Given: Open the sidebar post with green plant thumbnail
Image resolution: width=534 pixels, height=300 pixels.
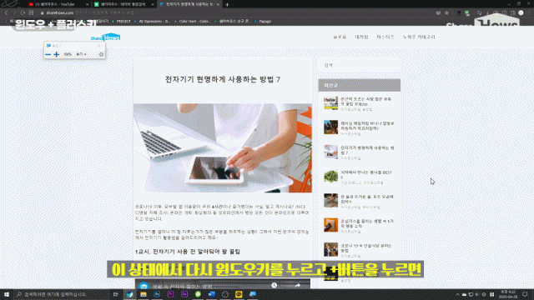Looking at the screenshot, I should click(x=330, y=177).
